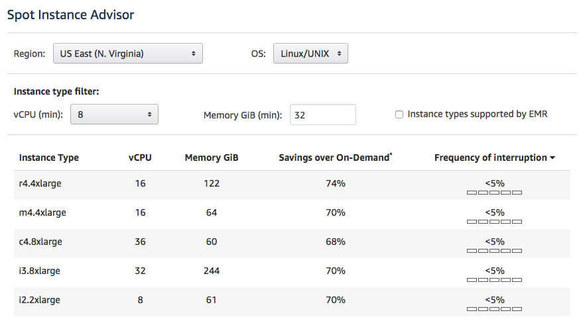This screenshot has width=581, height=319.
Task: Select the i2.2xlarge instance row
Action: click(x=292, y=302)
